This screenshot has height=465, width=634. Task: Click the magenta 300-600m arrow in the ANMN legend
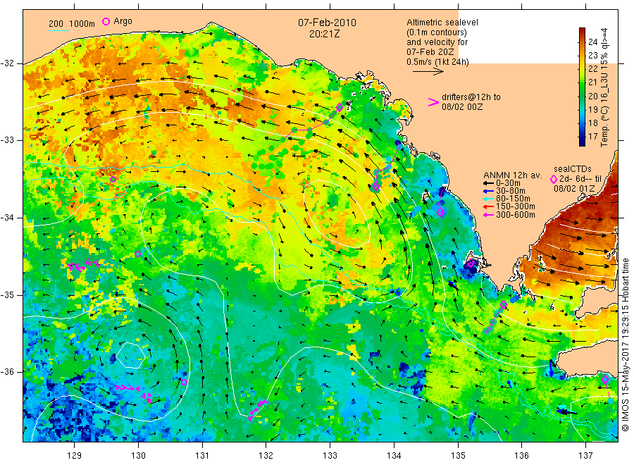click(488, 215)
